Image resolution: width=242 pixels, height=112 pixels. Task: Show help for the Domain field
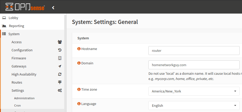click(79, 63)
